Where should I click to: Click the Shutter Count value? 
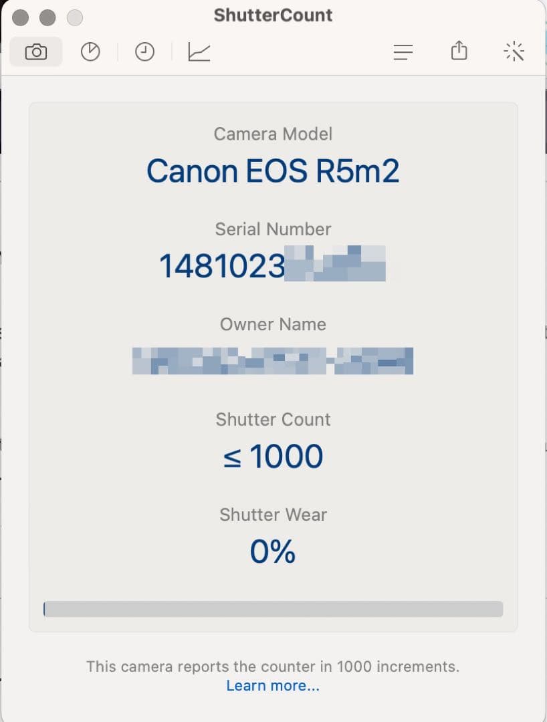pos(273,456)
